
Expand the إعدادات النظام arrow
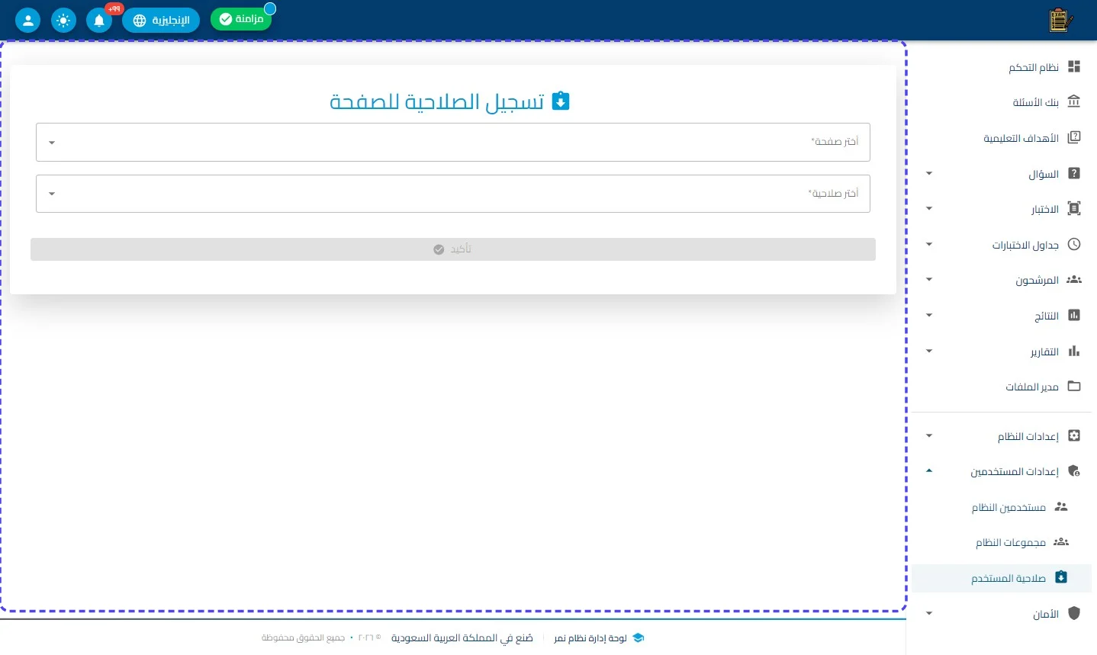click(x=929, y=435)
